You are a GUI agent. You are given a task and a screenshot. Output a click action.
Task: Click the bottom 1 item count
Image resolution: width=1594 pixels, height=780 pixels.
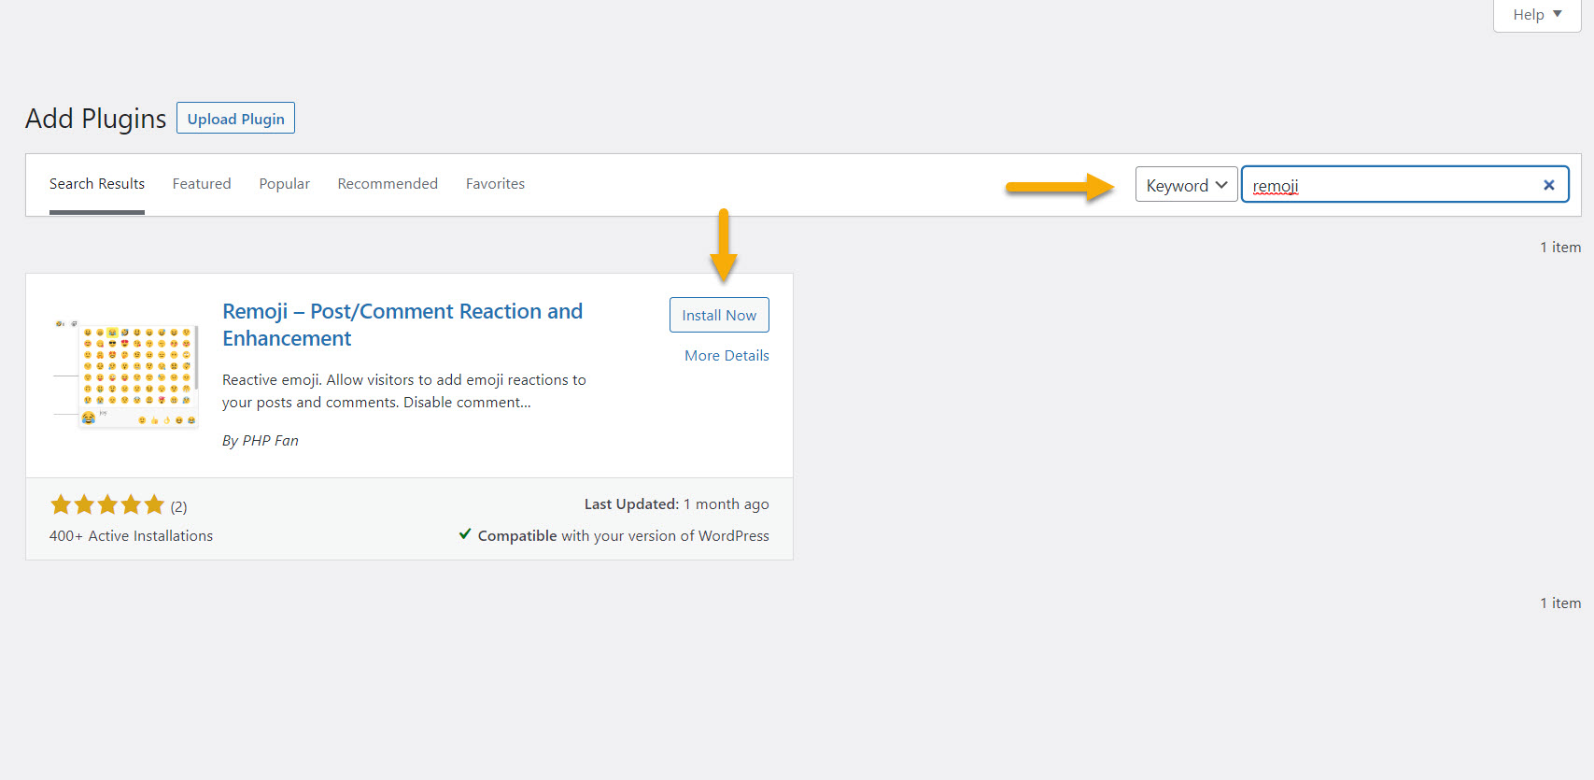[x=1560, y=603]
